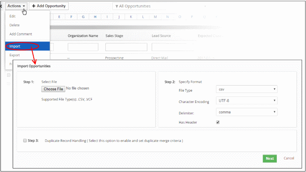Filter list by letter I
This screenshot has width=306, height=172.
point(107,17)
